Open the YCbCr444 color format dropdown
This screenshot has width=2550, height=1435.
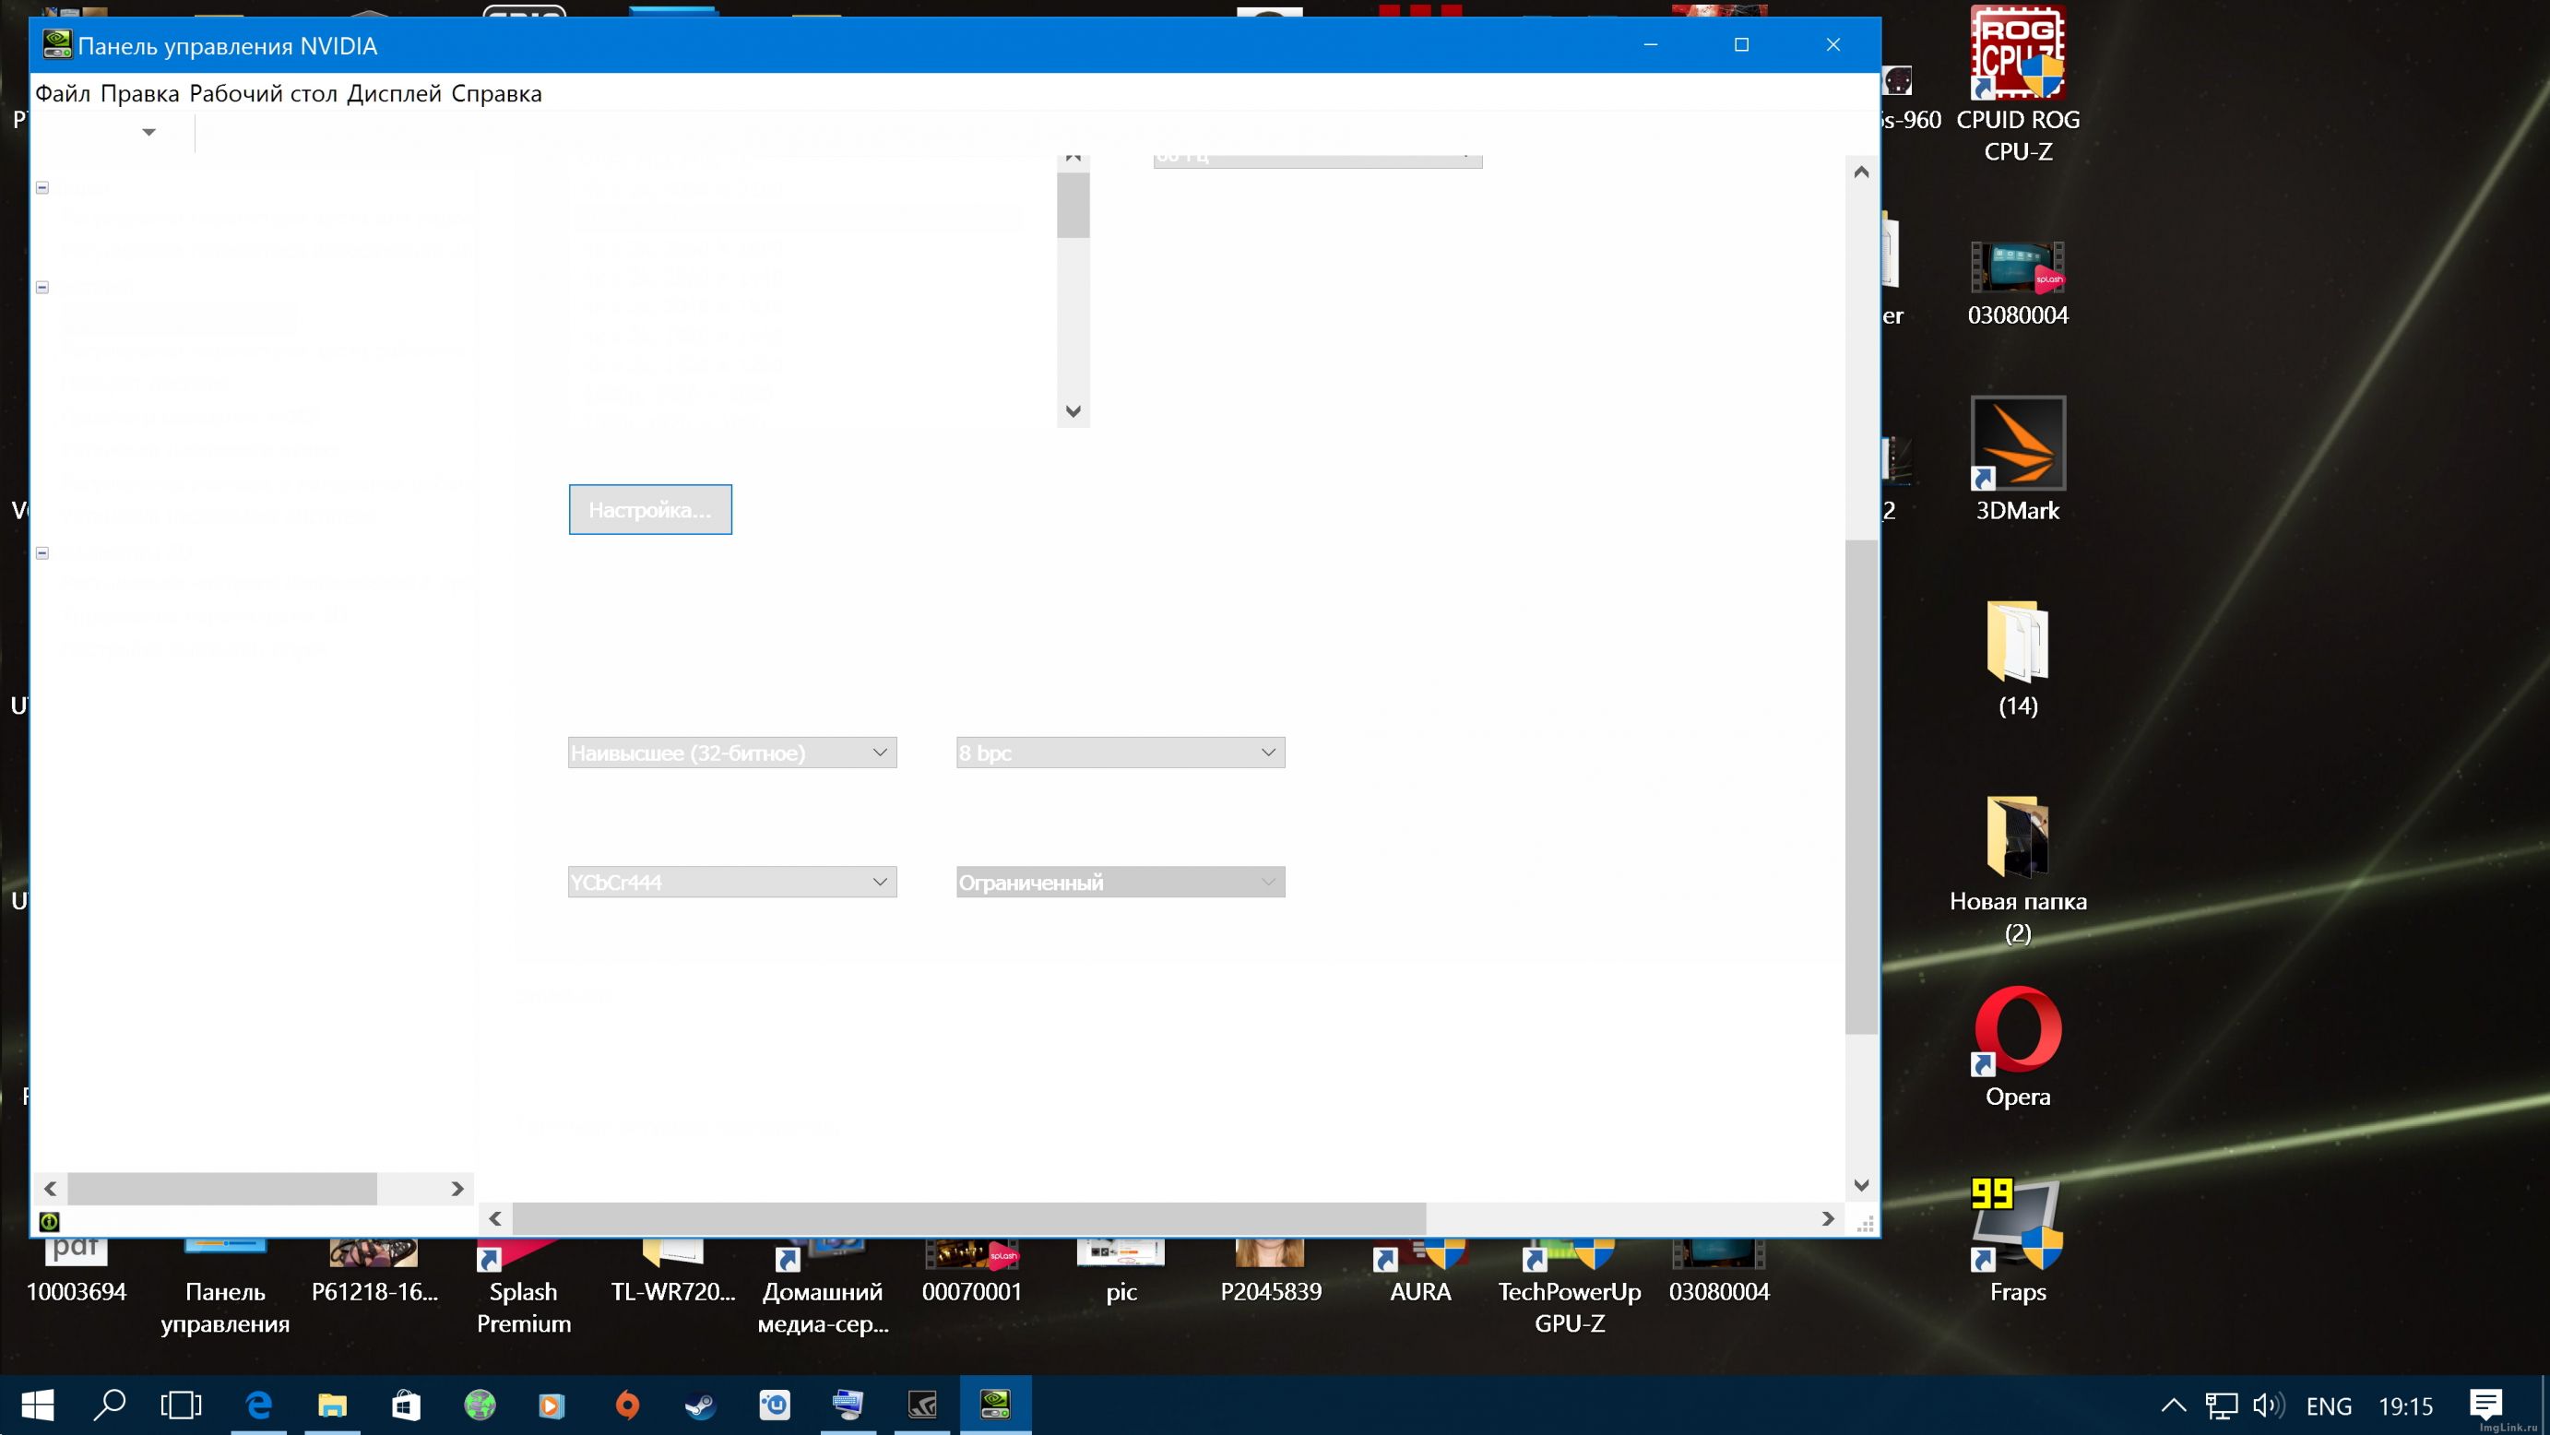pyautogui.click(x=731, y=882)
